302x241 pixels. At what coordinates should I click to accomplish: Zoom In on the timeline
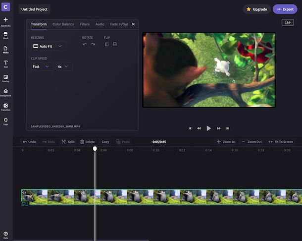point(226,142)
